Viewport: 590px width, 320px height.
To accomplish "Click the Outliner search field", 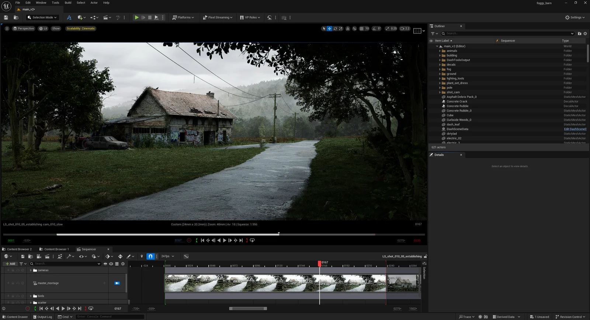I will pyautogui.click(x=507, y=34).
